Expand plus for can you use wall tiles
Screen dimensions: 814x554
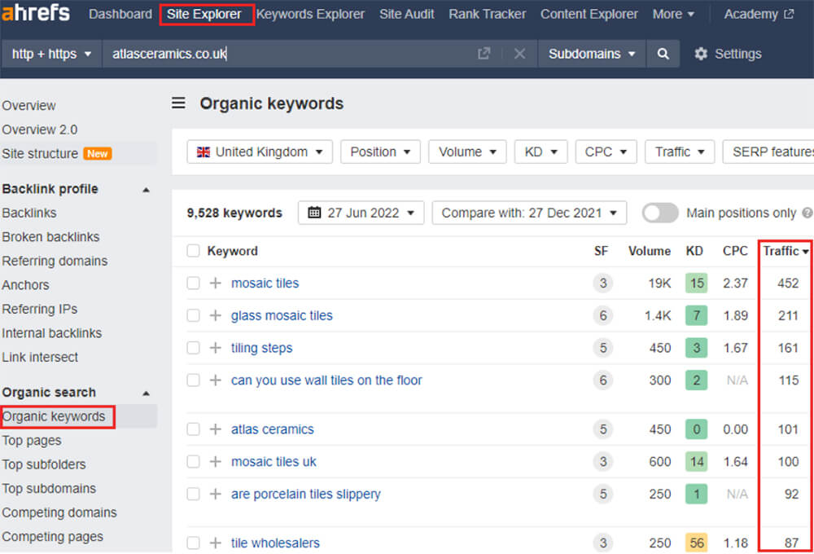216,380
